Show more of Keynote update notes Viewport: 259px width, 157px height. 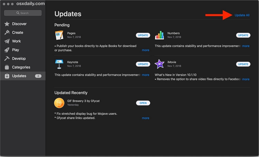145,75
